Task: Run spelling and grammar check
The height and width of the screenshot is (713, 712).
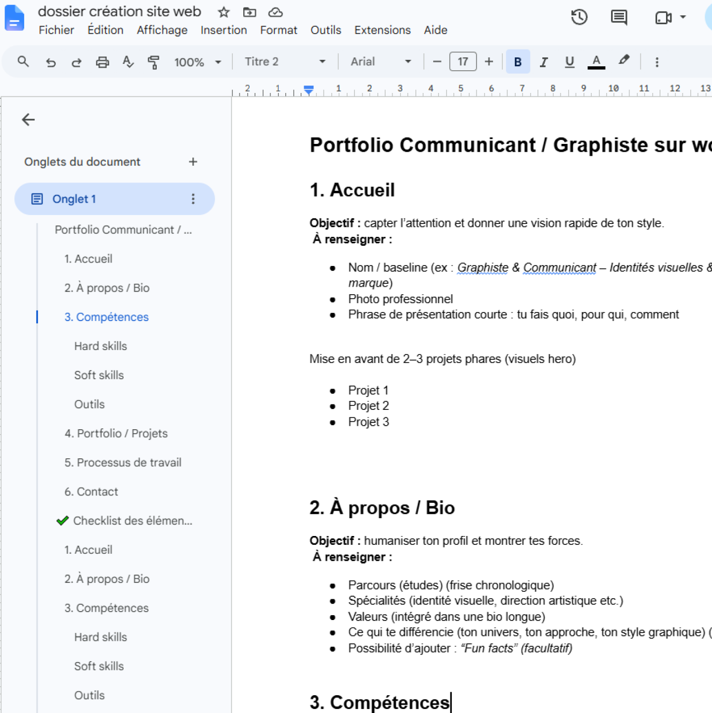Action: click(x=128, y=62)
